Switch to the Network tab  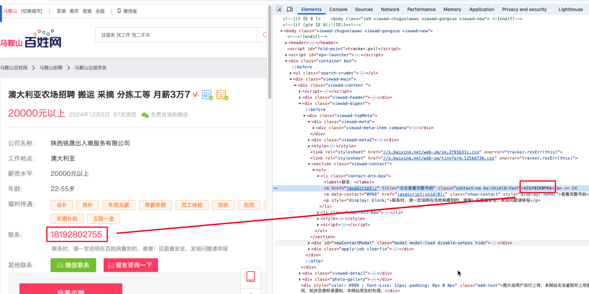click(390, 9)
